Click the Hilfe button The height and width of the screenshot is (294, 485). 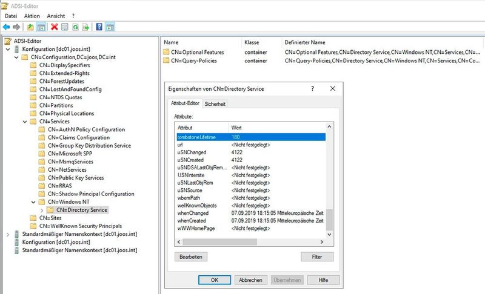tap(323, 280)
